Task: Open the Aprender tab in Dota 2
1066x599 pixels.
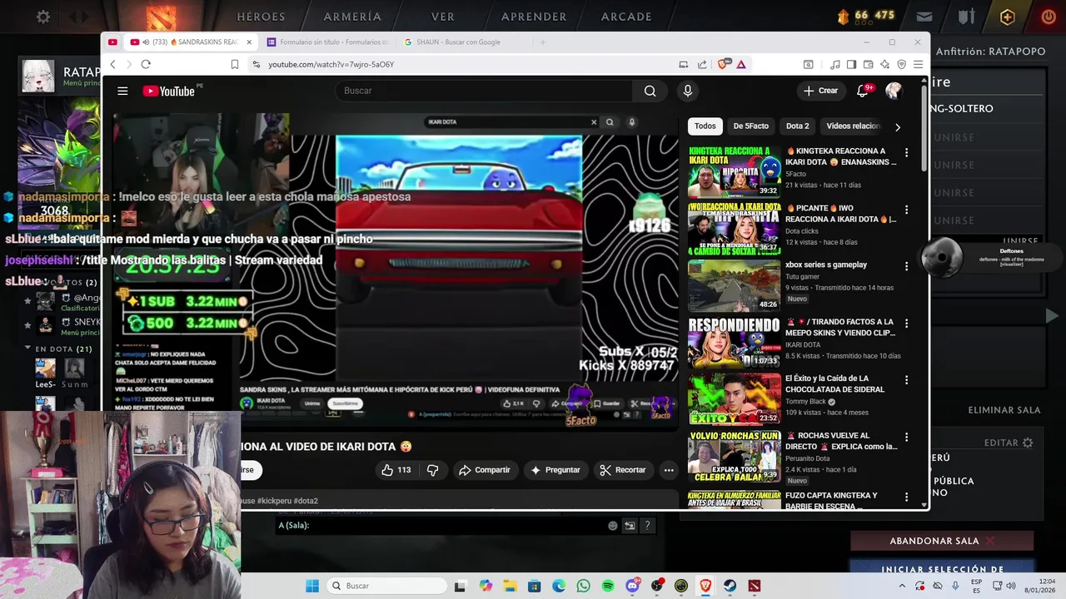Action: pyautogui.click(x=534, y=17)
